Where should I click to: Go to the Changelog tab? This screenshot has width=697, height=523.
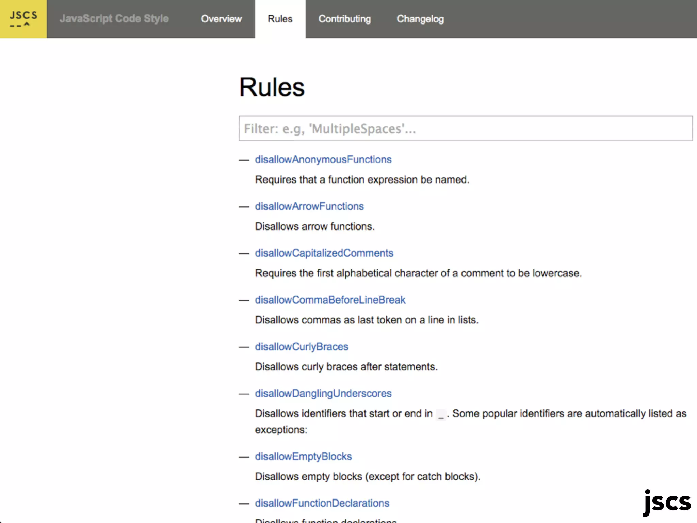tap(420, 19)
